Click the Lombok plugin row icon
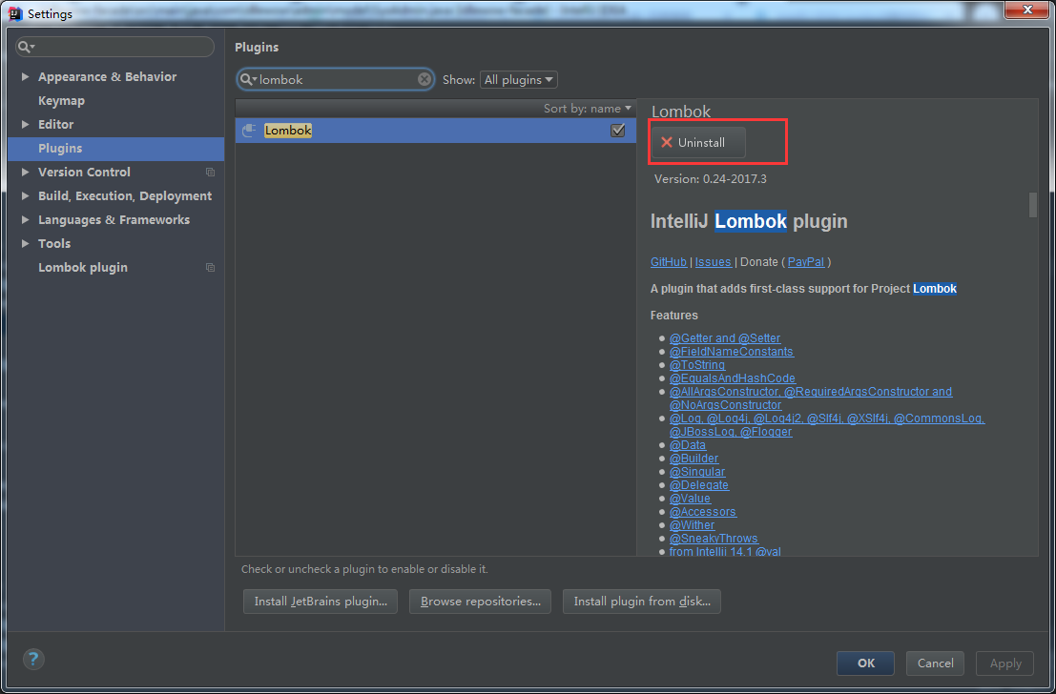This screenshot has height=694, width=1056. click(x=249, y=131)
